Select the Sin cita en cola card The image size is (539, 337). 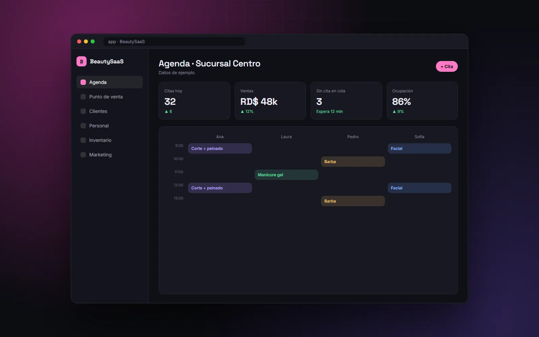346,101
